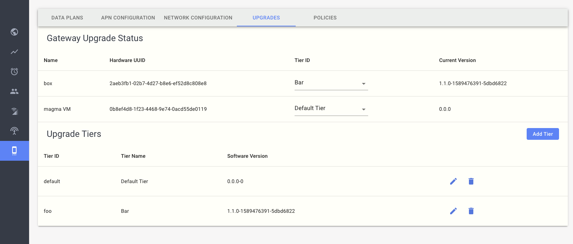The image size is (573, 244).
Task: Delete the Default Tier with the trash icon
Action: click(471, 181)
